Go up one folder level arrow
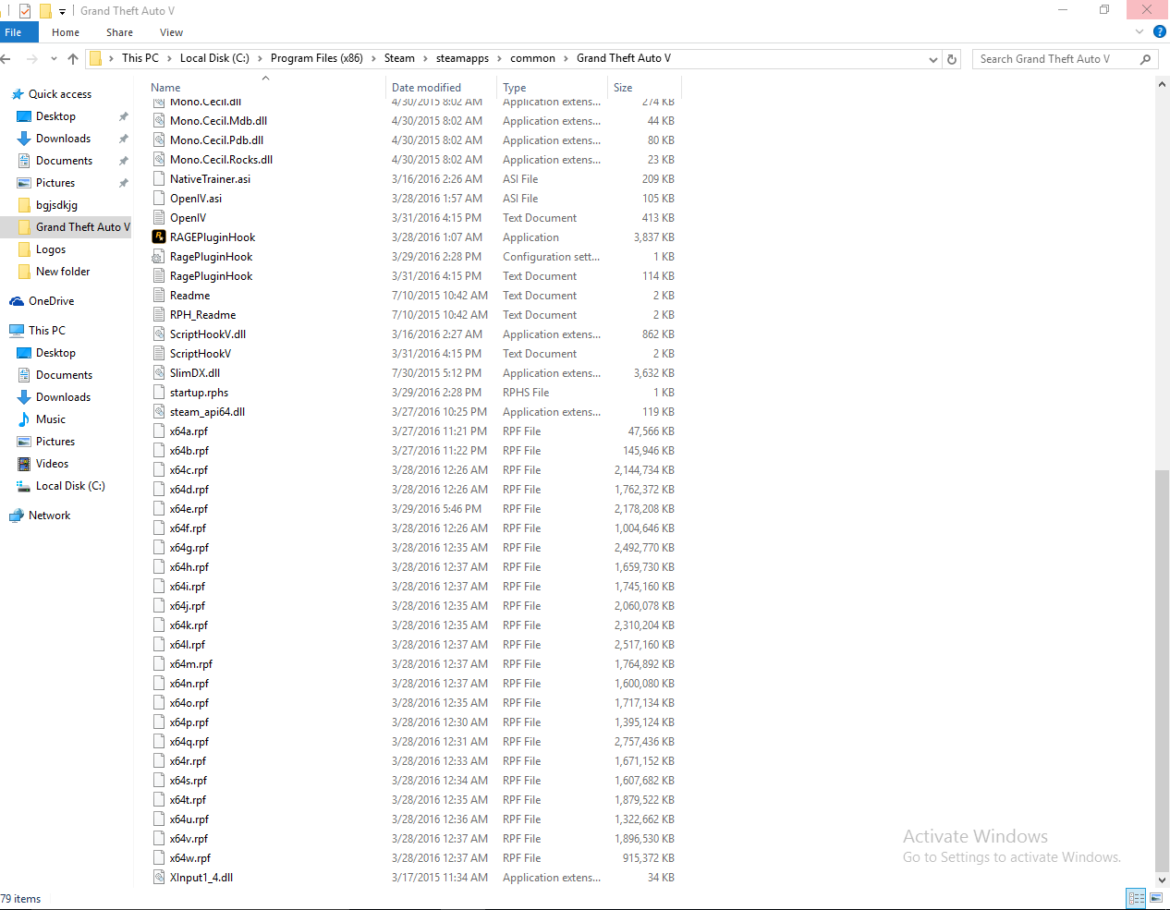Screen dimensions: 1170x910 [73, 58]
